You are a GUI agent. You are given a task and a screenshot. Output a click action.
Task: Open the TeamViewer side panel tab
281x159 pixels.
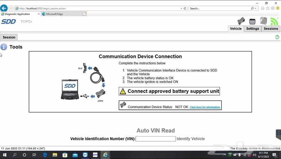pyautogui.click(x=279, y=135)
